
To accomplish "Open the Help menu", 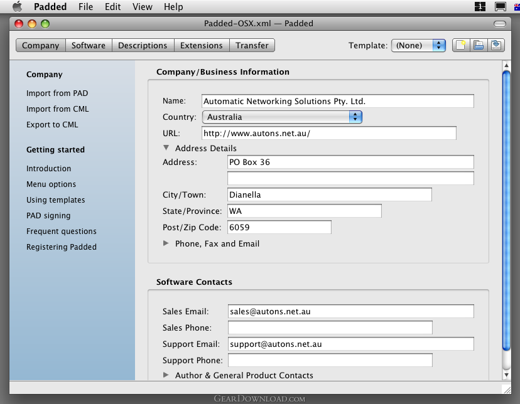I will (173, 7).
